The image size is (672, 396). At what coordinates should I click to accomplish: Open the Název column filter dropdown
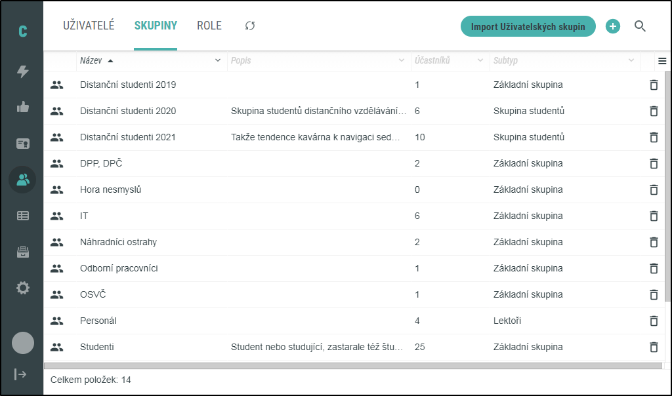(217, 60)
